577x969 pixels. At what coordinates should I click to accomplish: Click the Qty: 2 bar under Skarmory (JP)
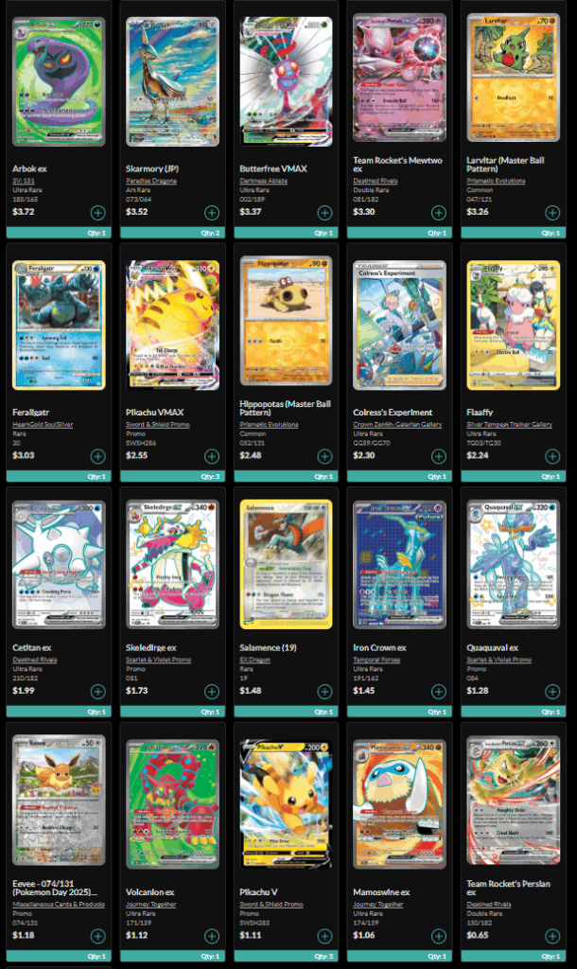(x=172, y=233)
